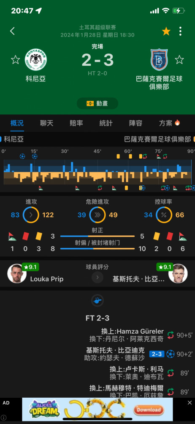195x424 pixels.
Task: Favorite the 科尼亞 team star
Action: pos(15,59)
